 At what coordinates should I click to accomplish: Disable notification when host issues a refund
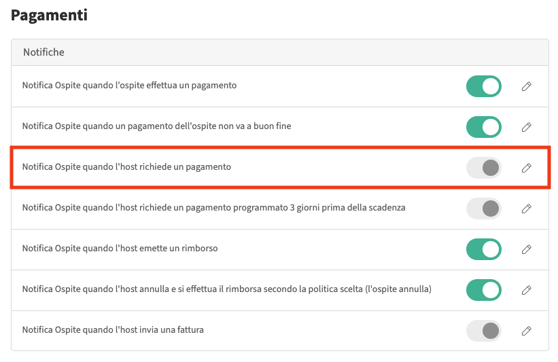pos(483,249)
